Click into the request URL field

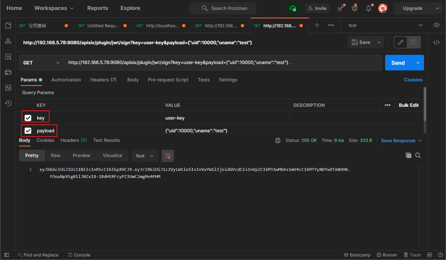point(223,63)
